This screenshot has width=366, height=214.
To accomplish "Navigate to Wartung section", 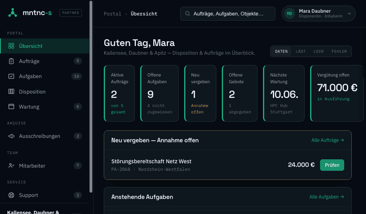I will pos(45,107).
